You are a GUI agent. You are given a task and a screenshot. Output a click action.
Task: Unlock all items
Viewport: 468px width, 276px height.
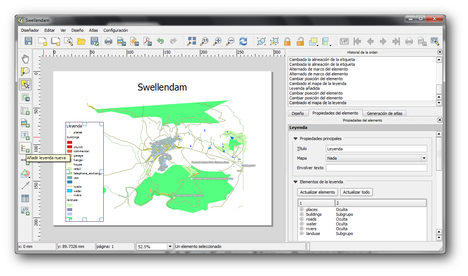point(300,41)
